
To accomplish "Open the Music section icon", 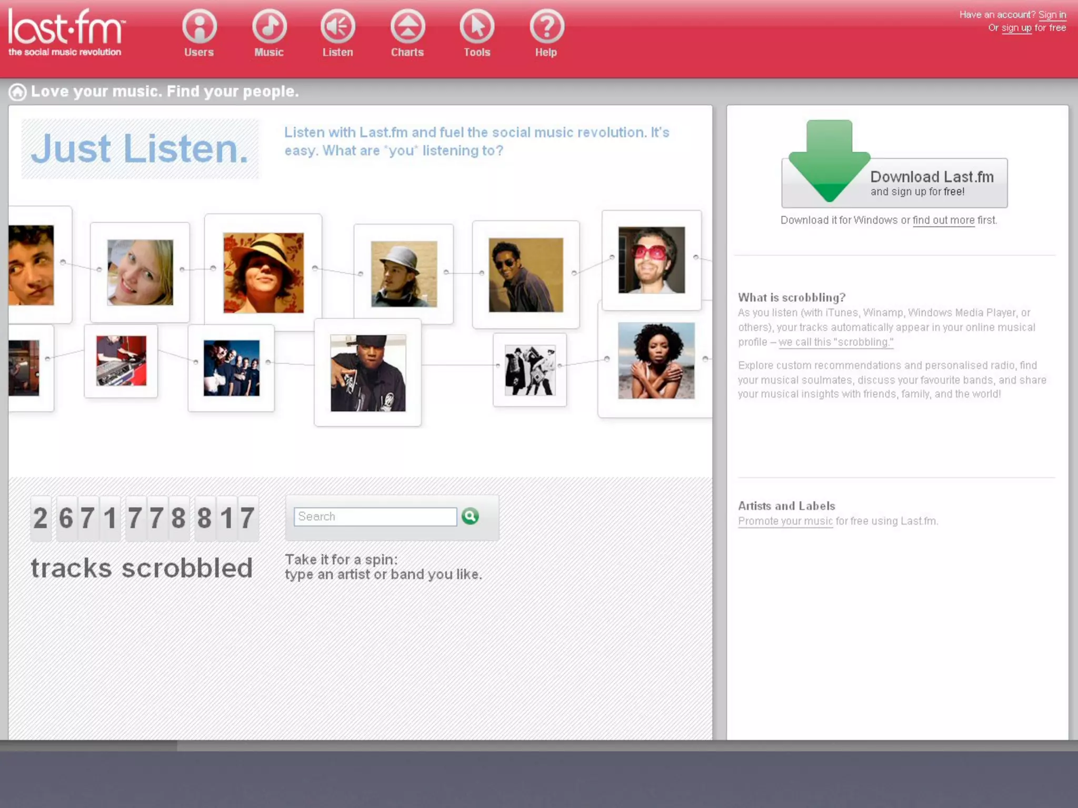I will (269, 26).
